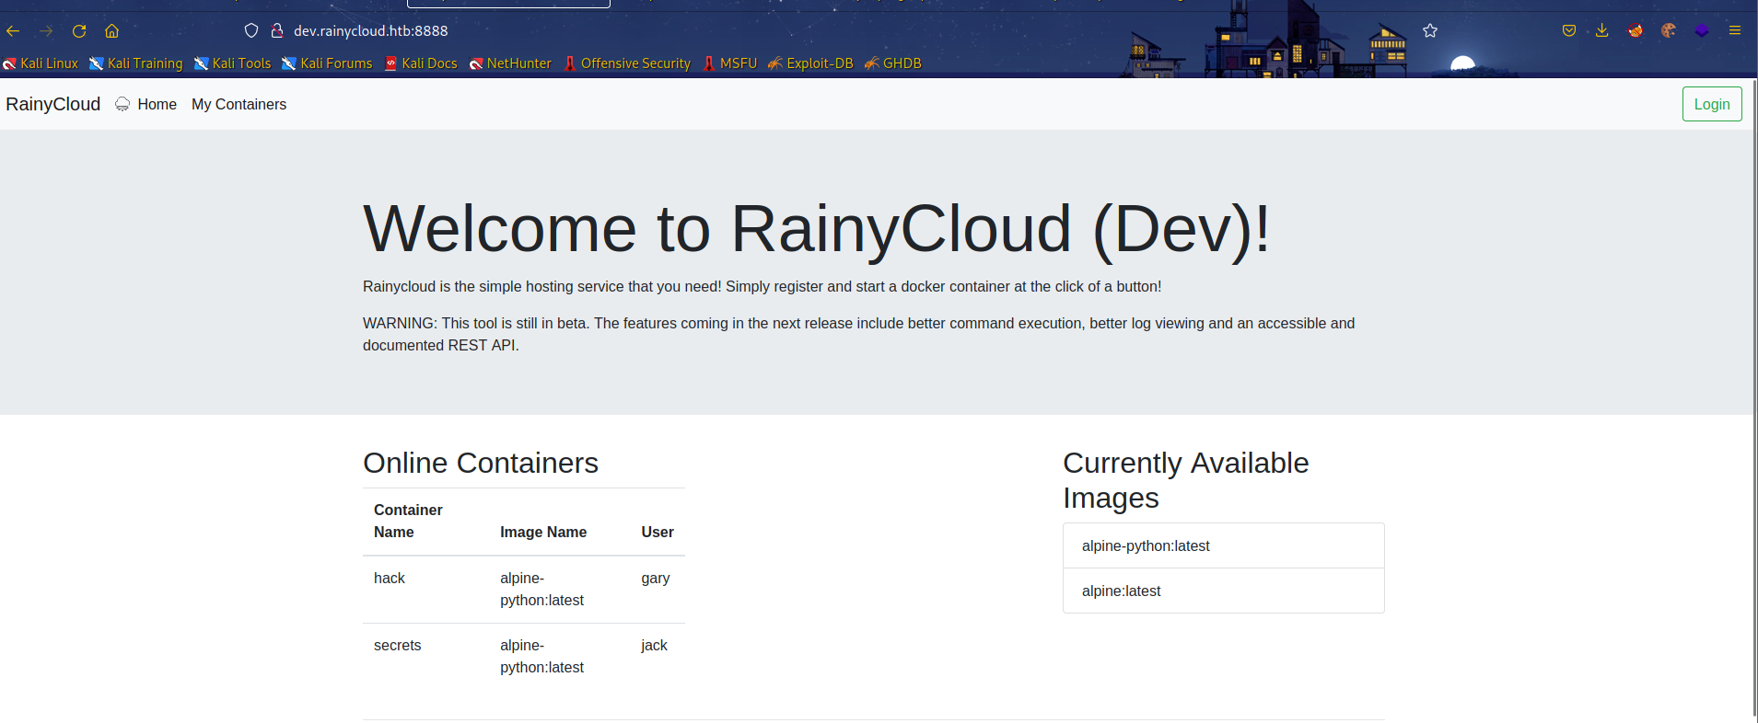Open the Firefox hamburger menu
The width and height of the screenshot is (1758, 723).
pos(1735,30)
